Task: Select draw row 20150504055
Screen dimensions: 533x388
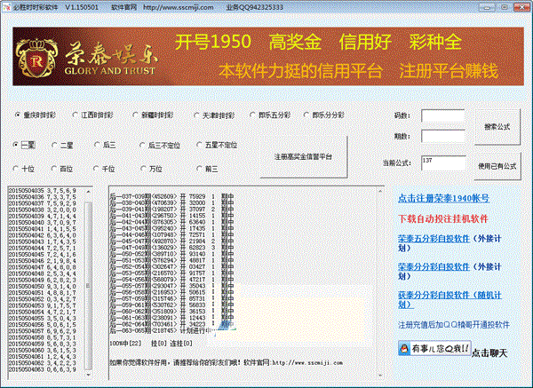Action: (43, 319)
